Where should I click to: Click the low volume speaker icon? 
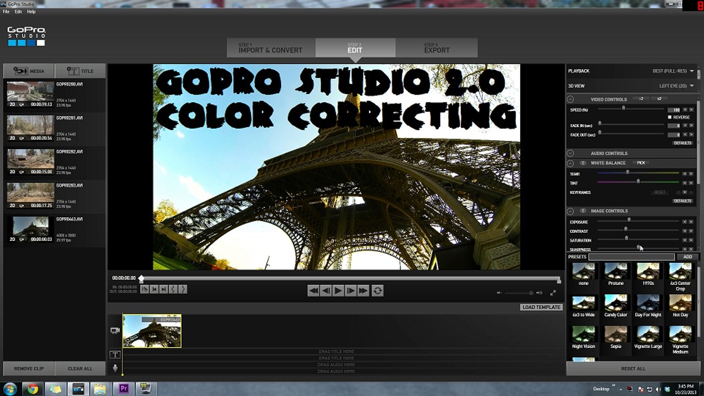[x=499, y=293]
